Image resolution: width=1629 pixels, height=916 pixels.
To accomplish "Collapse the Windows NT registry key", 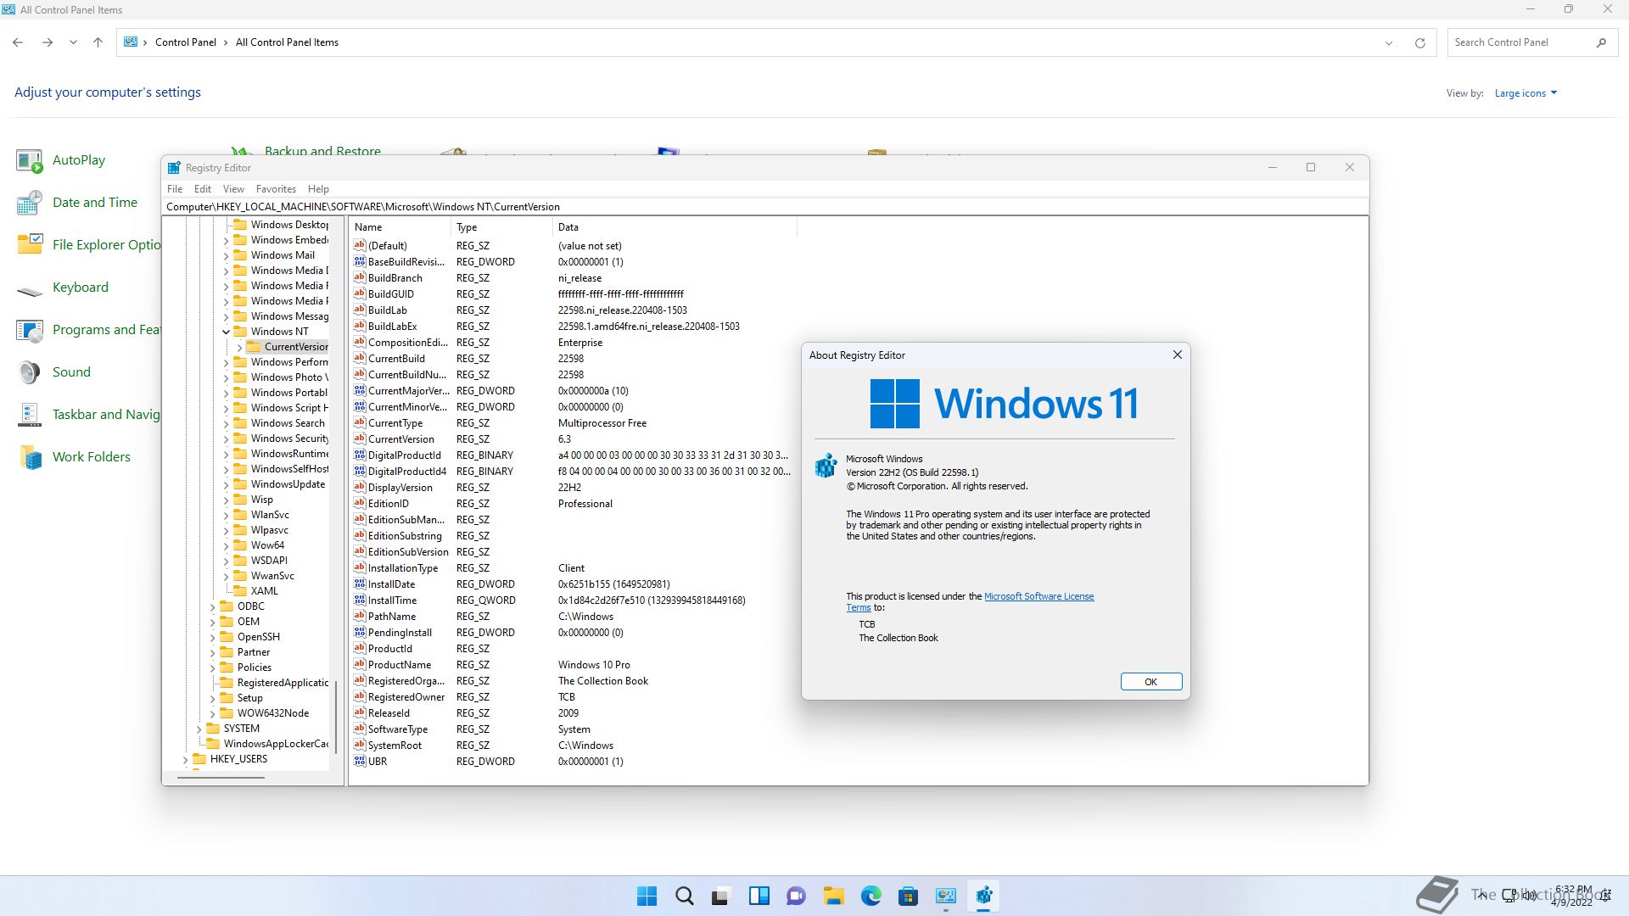I will (226, 332).
